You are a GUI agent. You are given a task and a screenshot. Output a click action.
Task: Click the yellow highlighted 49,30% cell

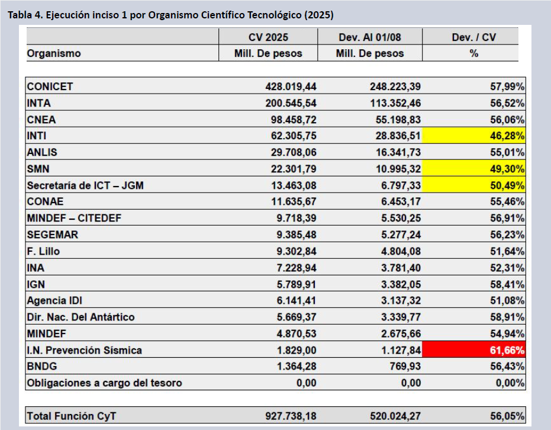coord(475,169)
